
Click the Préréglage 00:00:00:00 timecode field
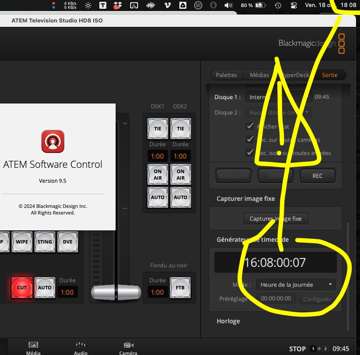276,298
